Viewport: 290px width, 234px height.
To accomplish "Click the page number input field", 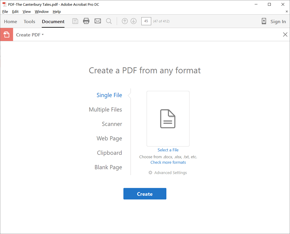I will (146, 21).
